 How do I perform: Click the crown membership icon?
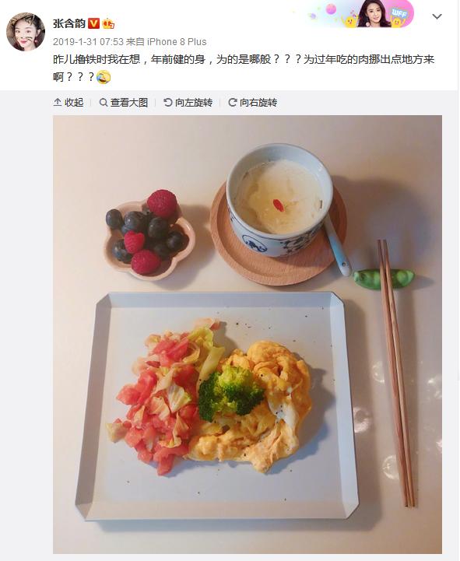pyautogui.click(x=108, y=24)
